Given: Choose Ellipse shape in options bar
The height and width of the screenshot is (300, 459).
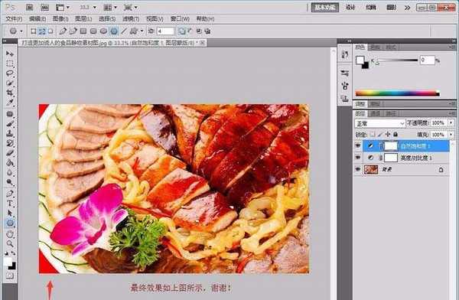Looking at the screenshot, I should 103,31.
